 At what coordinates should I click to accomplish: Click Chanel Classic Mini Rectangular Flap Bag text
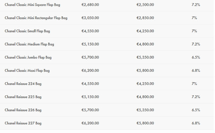point(36,18)
